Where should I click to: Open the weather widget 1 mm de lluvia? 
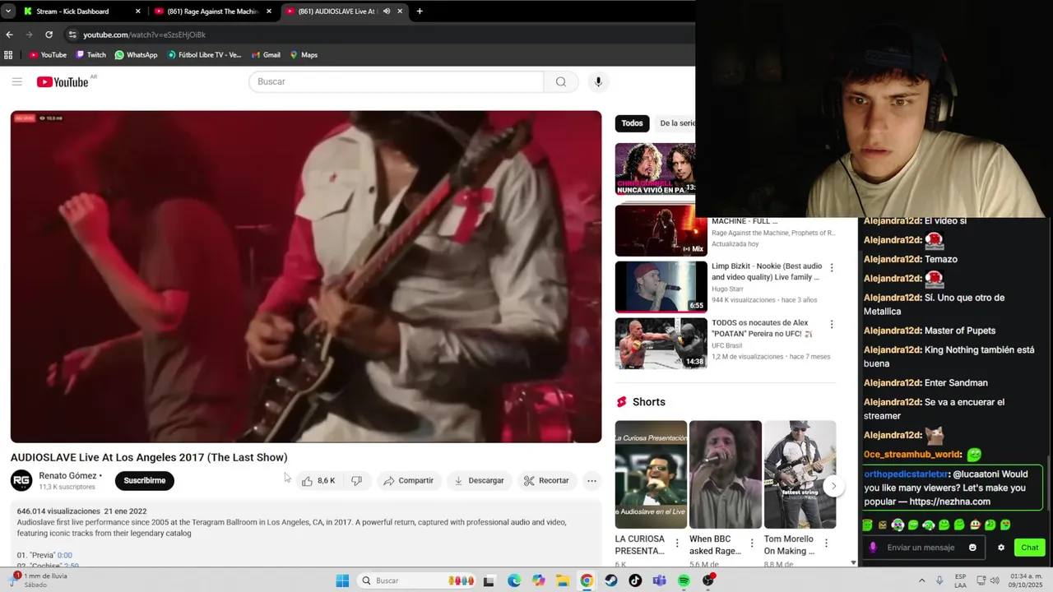[x=39, y=580]
